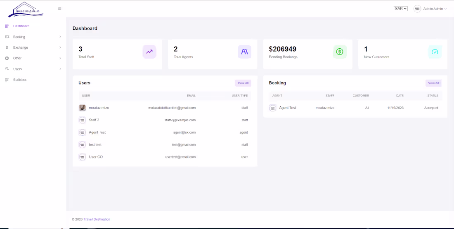Screen dimensions: 454x229
Task: Click the STATUS column header in Booking
Action: point(433,96)
